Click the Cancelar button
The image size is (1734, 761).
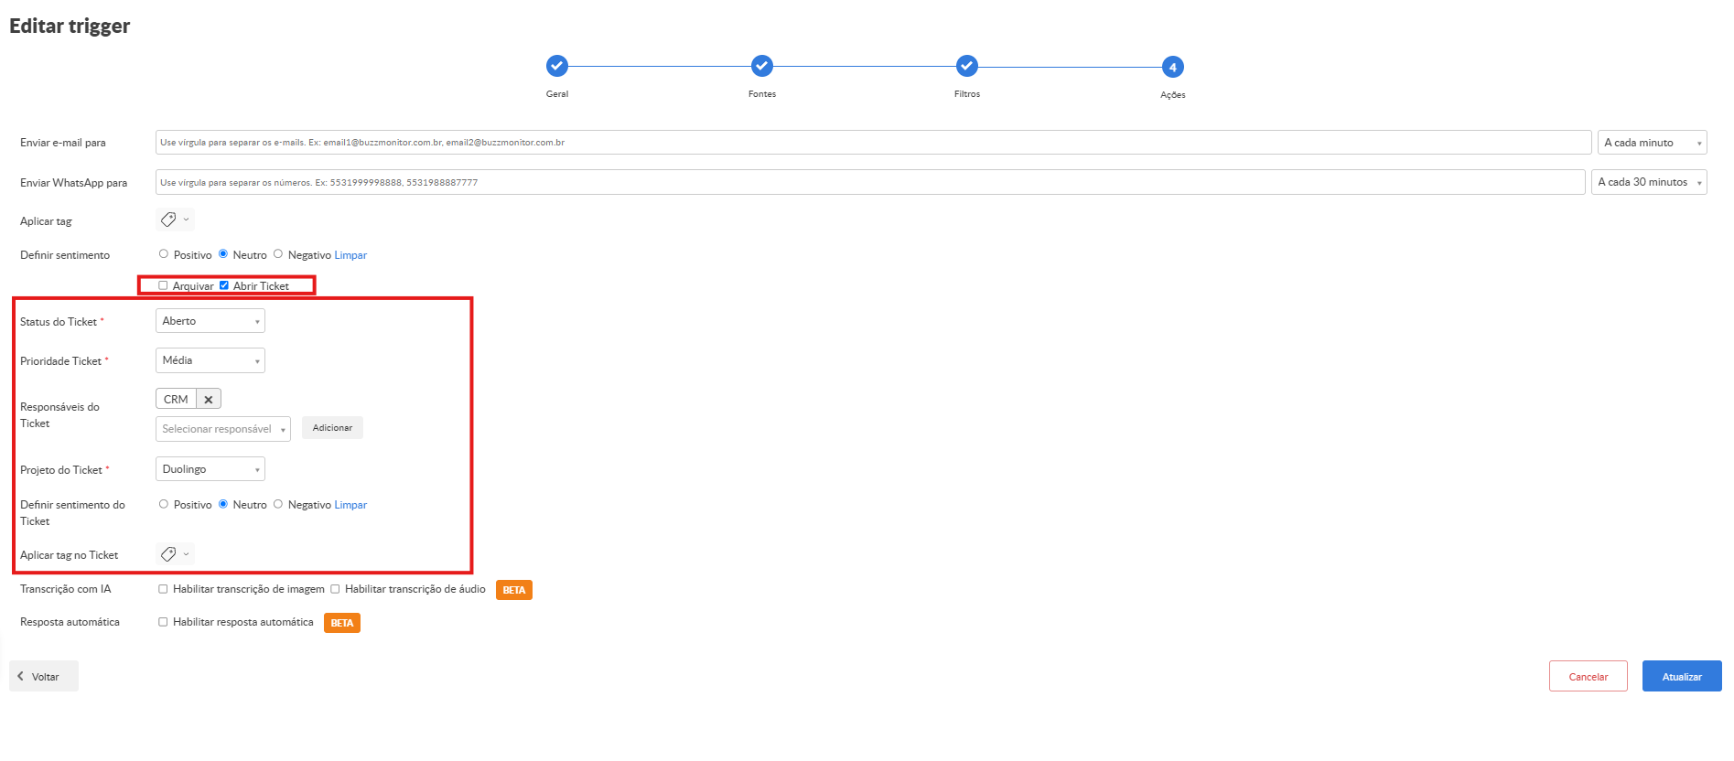1589,676
